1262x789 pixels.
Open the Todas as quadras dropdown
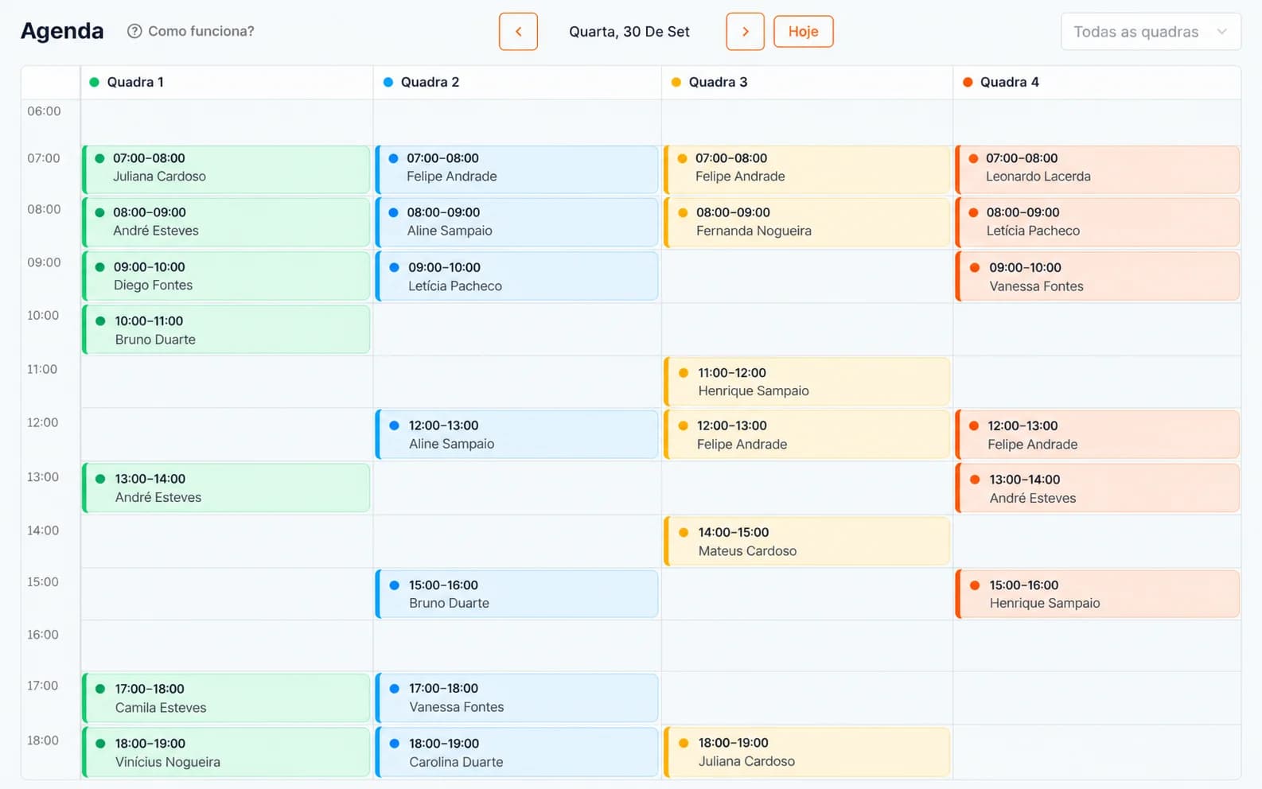click(1151, 32)
